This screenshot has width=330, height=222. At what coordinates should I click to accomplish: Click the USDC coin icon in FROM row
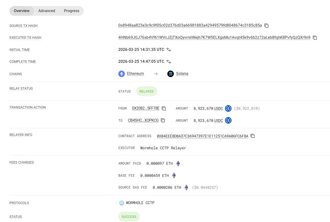point(228,109)
